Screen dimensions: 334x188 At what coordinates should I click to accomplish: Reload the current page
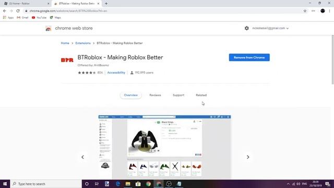click(18, 11)
